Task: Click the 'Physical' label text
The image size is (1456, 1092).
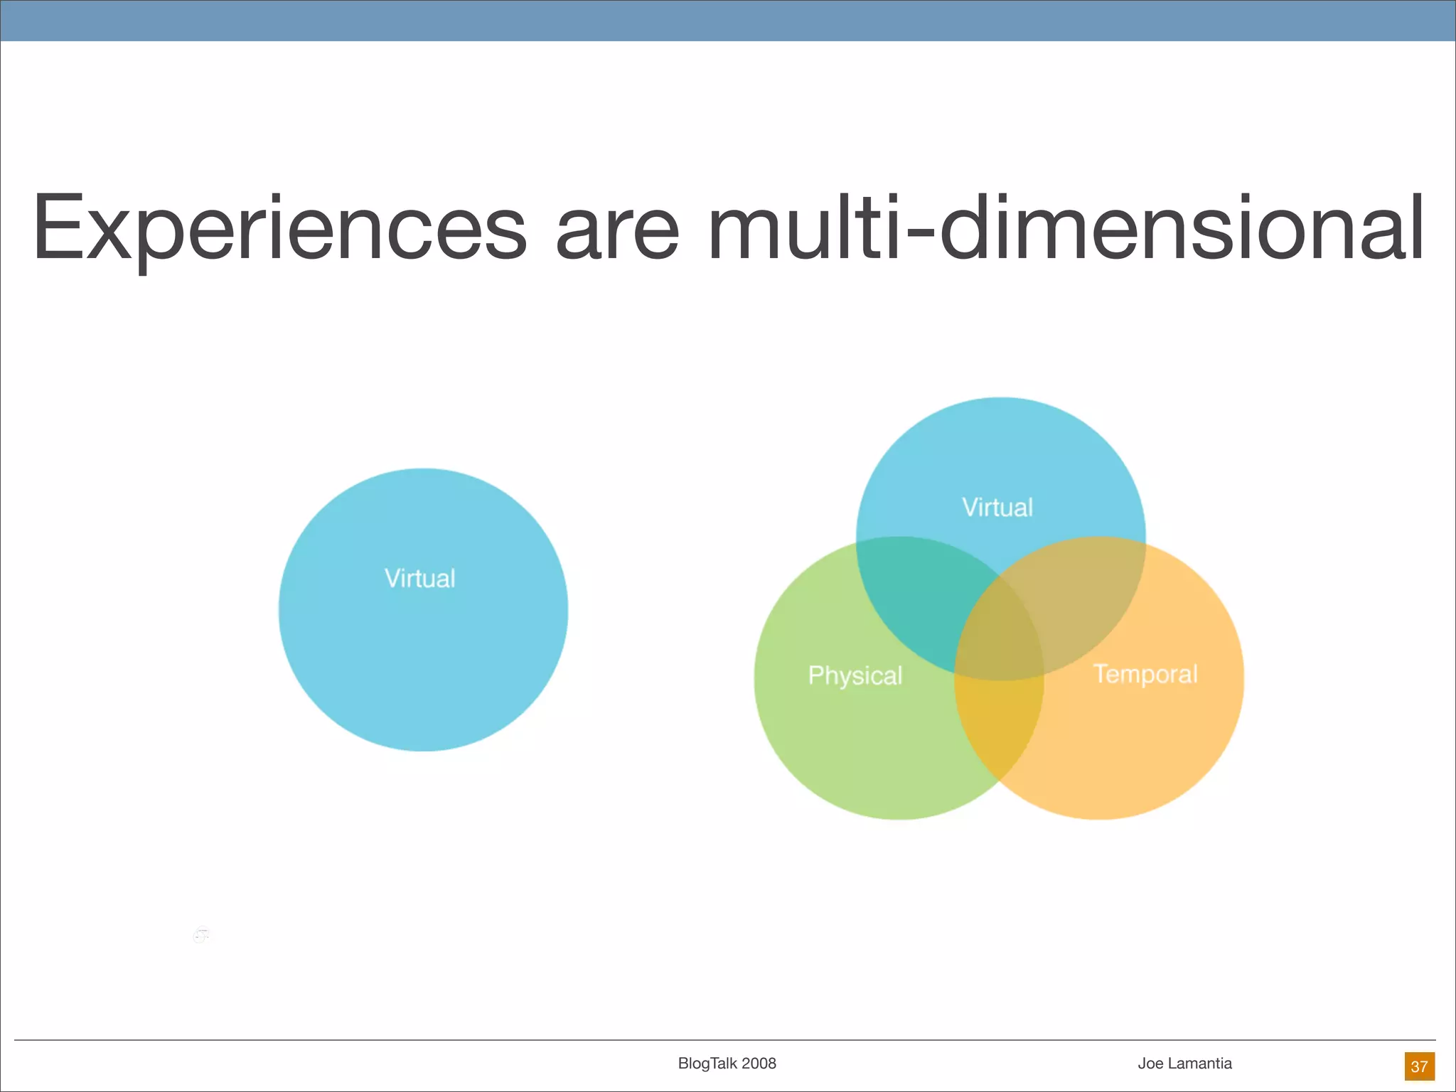Action: click(855, 675)
